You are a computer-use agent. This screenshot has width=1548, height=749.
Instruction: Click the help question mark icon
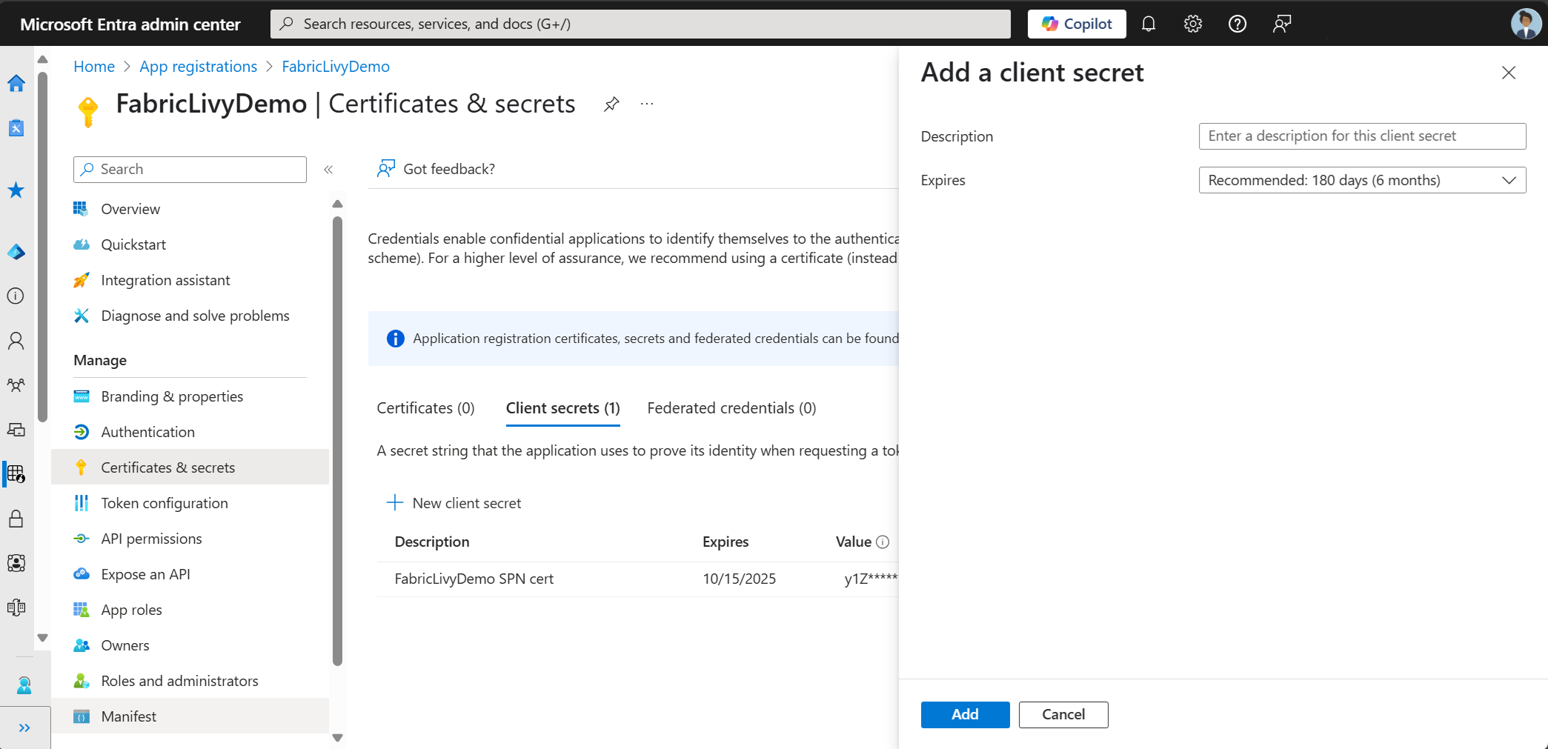click(x=1238, y=24)
